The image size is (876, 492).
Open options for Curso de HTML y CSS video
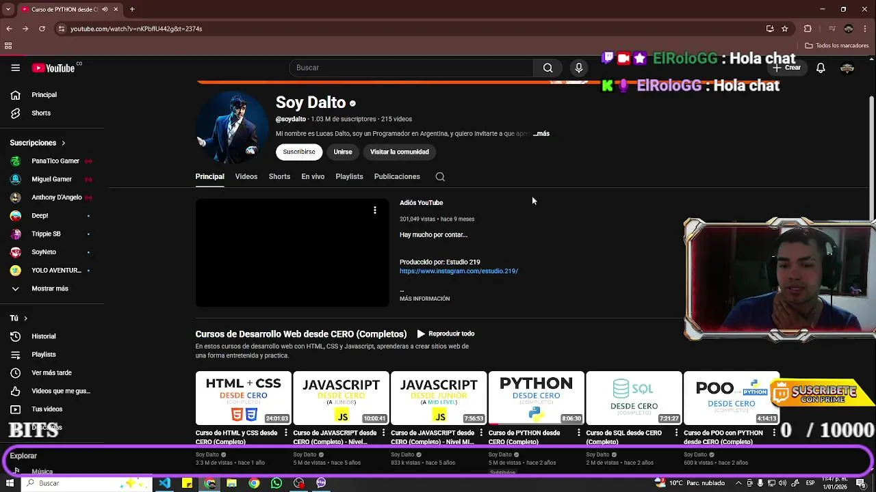pos(286,433)
